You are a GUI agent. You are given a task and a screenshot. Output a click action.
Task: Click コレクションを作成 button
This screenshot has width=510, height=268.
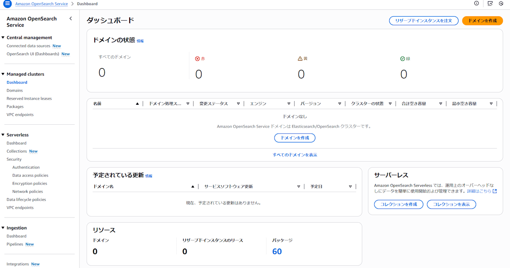pos(399,204)
